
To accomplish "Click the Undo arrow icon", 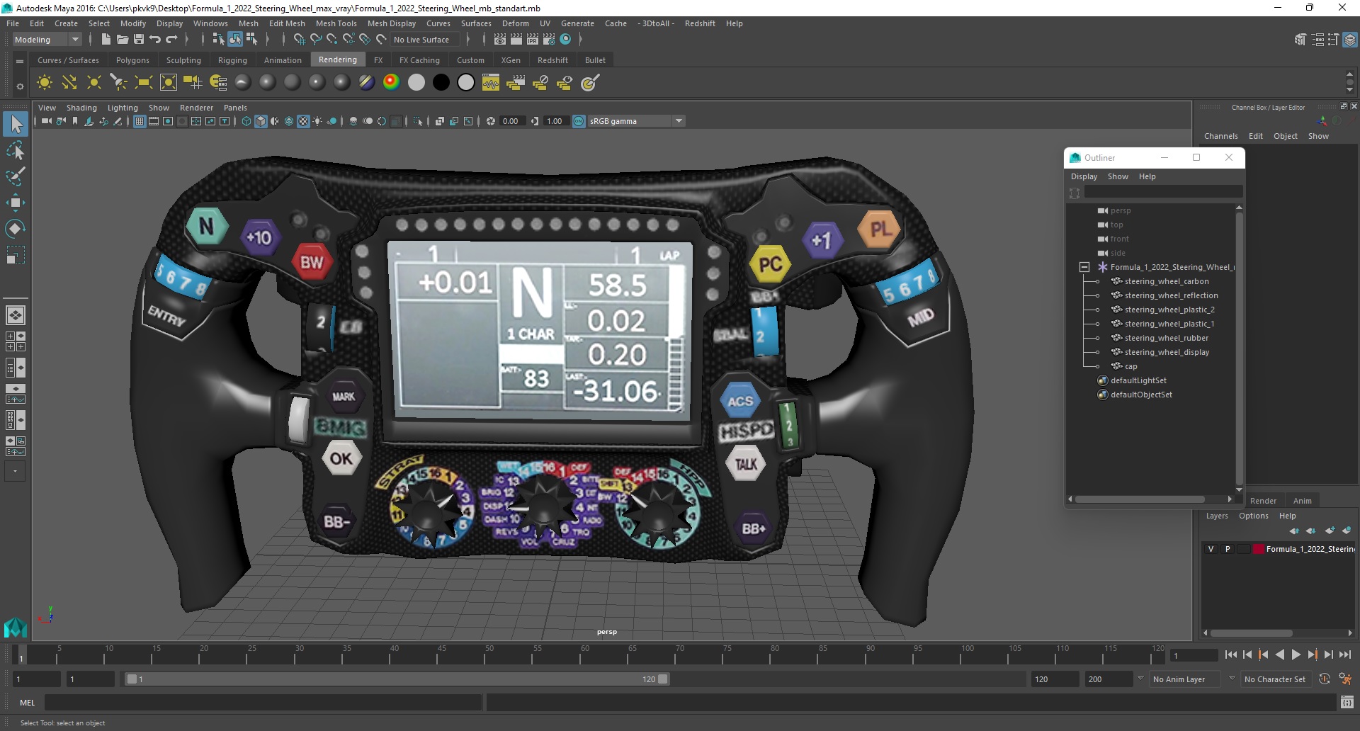I will (x=155, y=40).
